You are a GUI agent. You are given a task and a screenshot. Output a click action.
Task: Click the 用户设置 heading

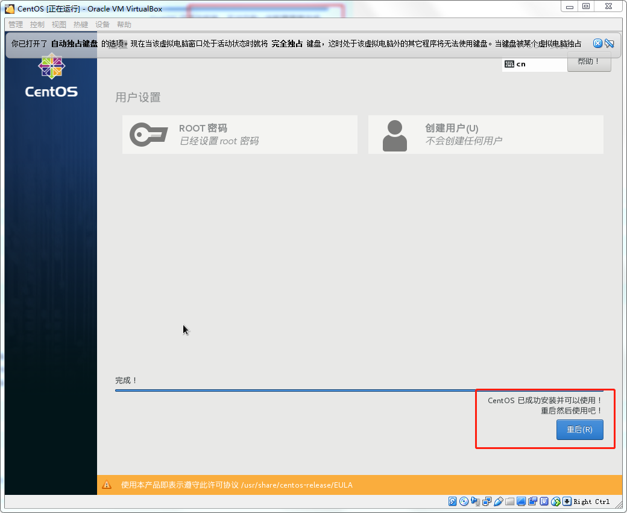pos(138,97)
